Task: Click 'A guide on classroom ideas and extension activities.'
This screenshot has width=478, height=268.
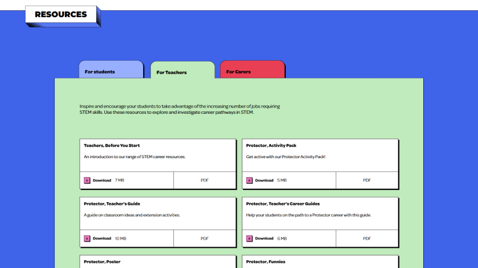Action: [132, 215]
